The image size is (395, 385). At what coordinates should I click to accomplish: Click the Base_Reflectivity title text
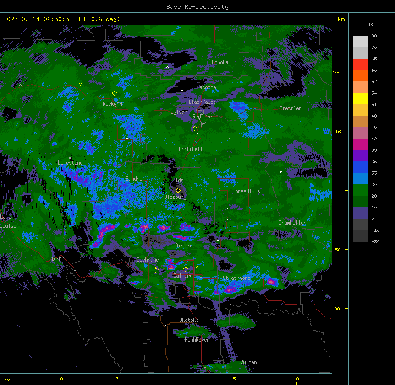[197, 7]
